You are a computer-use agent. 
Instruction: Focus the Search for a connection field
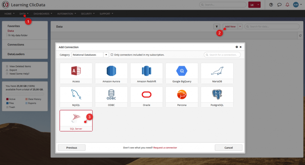[x=222, y=55]
